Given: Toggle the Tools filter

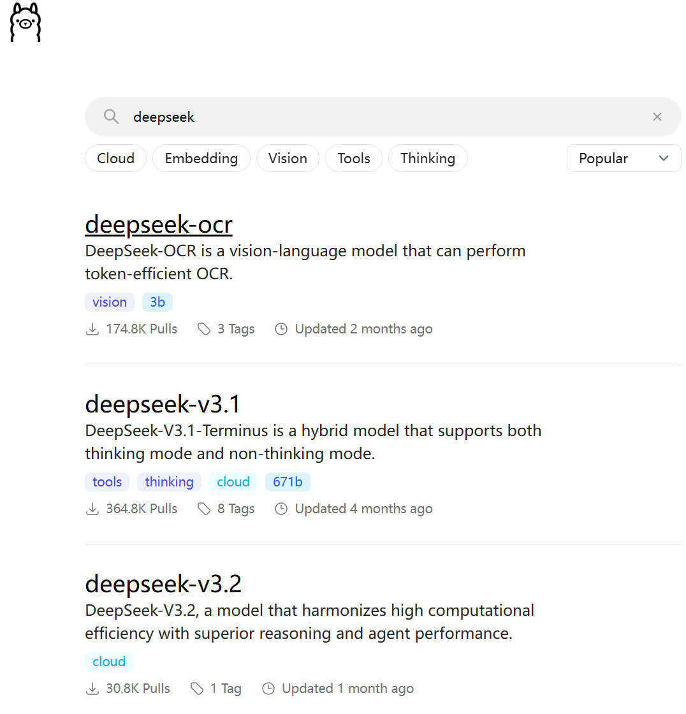Looking at the screenshot, I should 354,159.
